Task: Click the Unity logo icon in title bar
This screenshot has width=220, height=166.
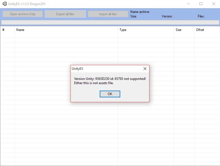Action: click(4, 4)
